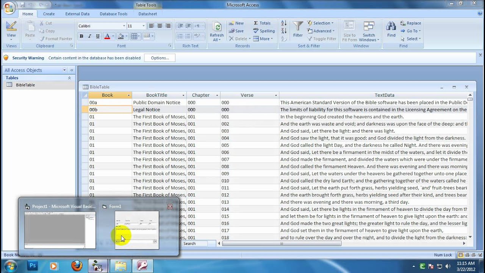Click Replace in Find group

[x=410, y=23]
